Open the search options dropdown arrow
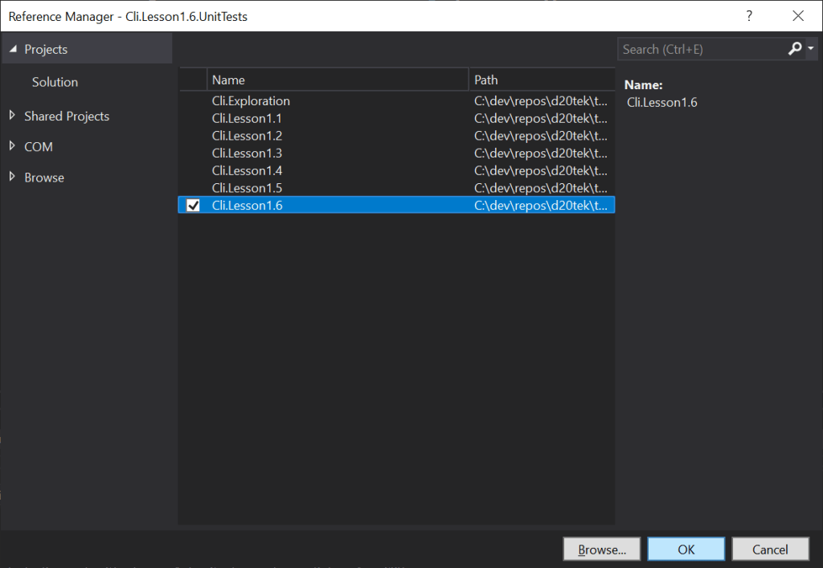The height and width of the screenshot is (568, 823). [x=810, y=49]
